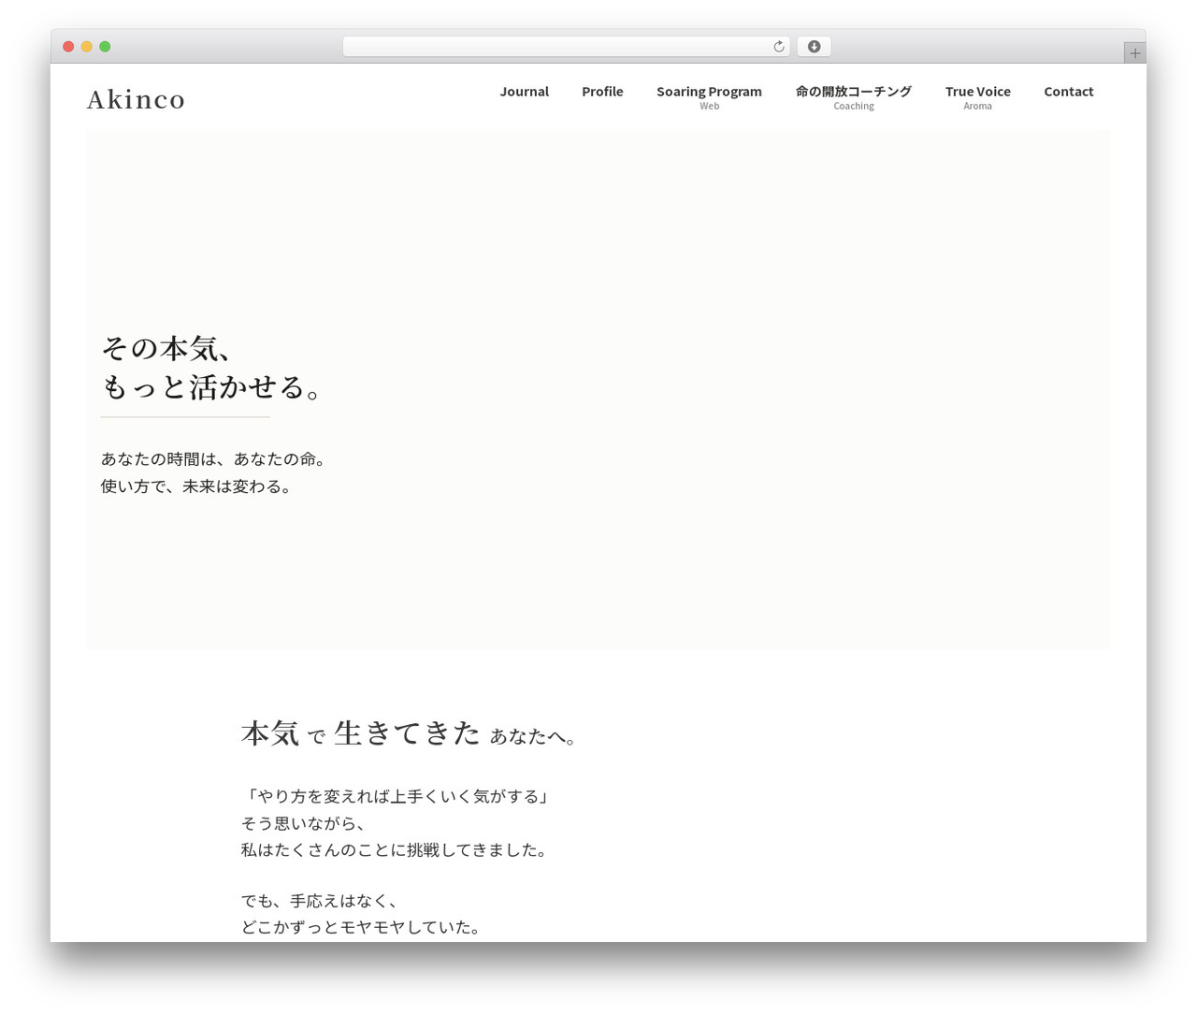
Task: Focus the browser address bar
Action: coord(566,47)
